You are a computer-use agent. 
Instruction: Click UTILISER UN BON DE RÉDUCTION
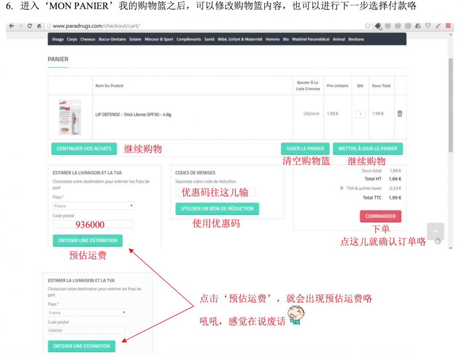click(x=217, y=208)
